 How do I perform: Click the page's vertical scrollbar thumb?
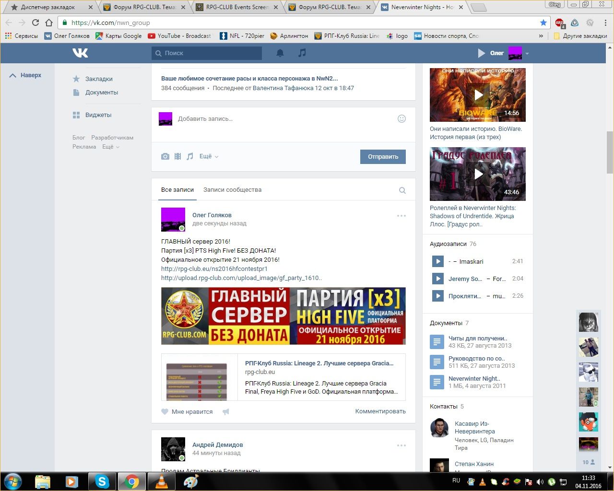coord(610,152)
